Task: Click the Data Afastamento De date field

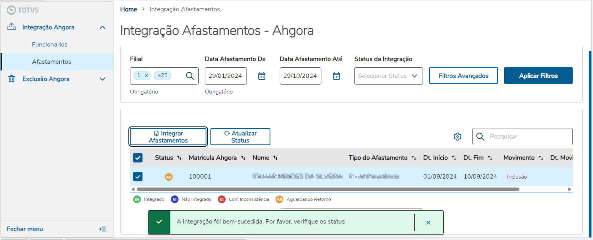Action: coord(226,76)
